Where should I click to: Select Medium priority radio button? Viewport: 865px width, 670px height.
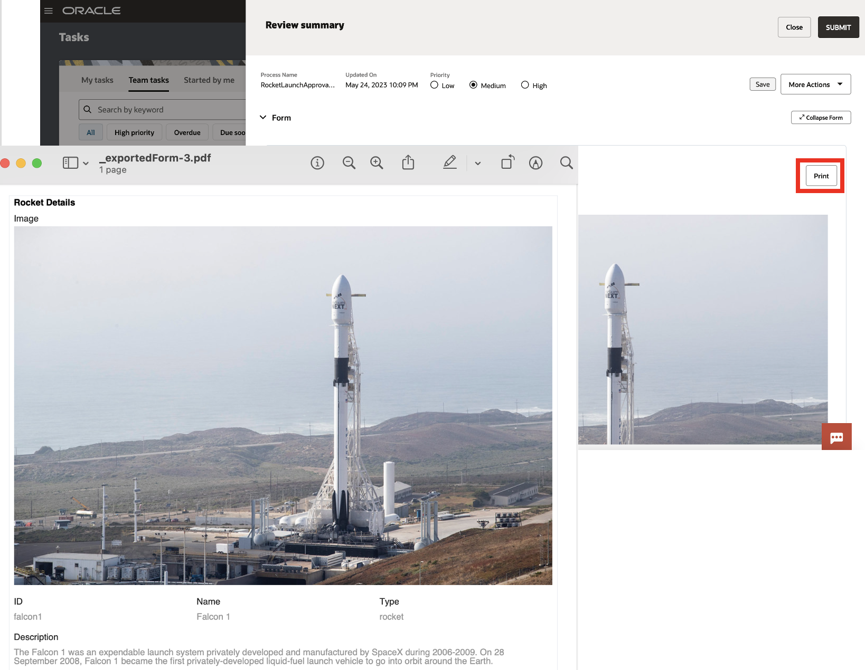tap(473, 85)
